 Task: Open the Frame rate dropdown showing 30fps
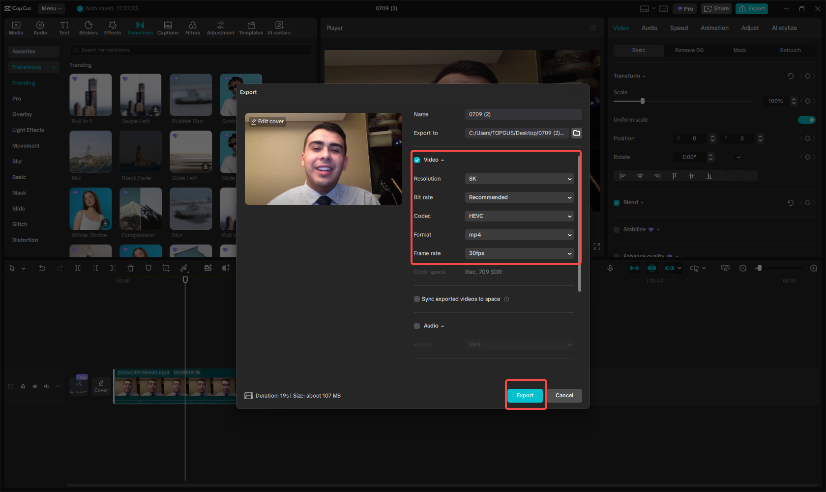(519, 253)
